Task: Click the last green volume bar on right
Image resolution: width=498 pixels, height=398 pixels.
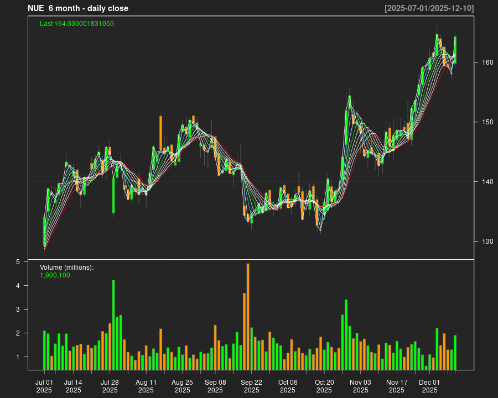Action: 455,352
